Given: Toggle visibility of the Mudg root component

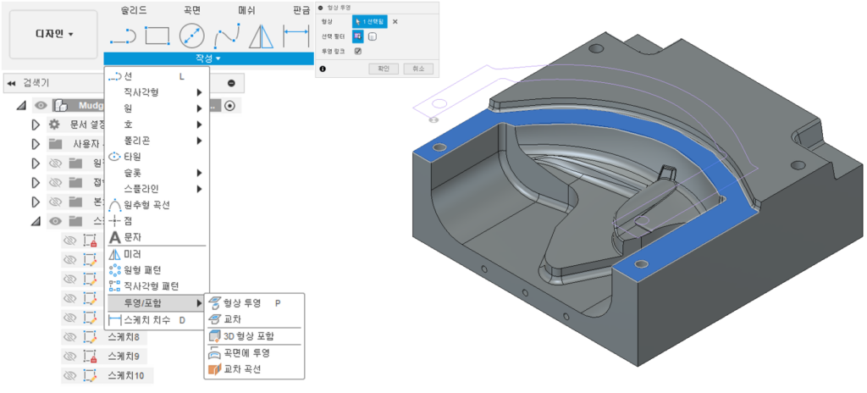Looking at the screenshot, I should click(41, 105).
